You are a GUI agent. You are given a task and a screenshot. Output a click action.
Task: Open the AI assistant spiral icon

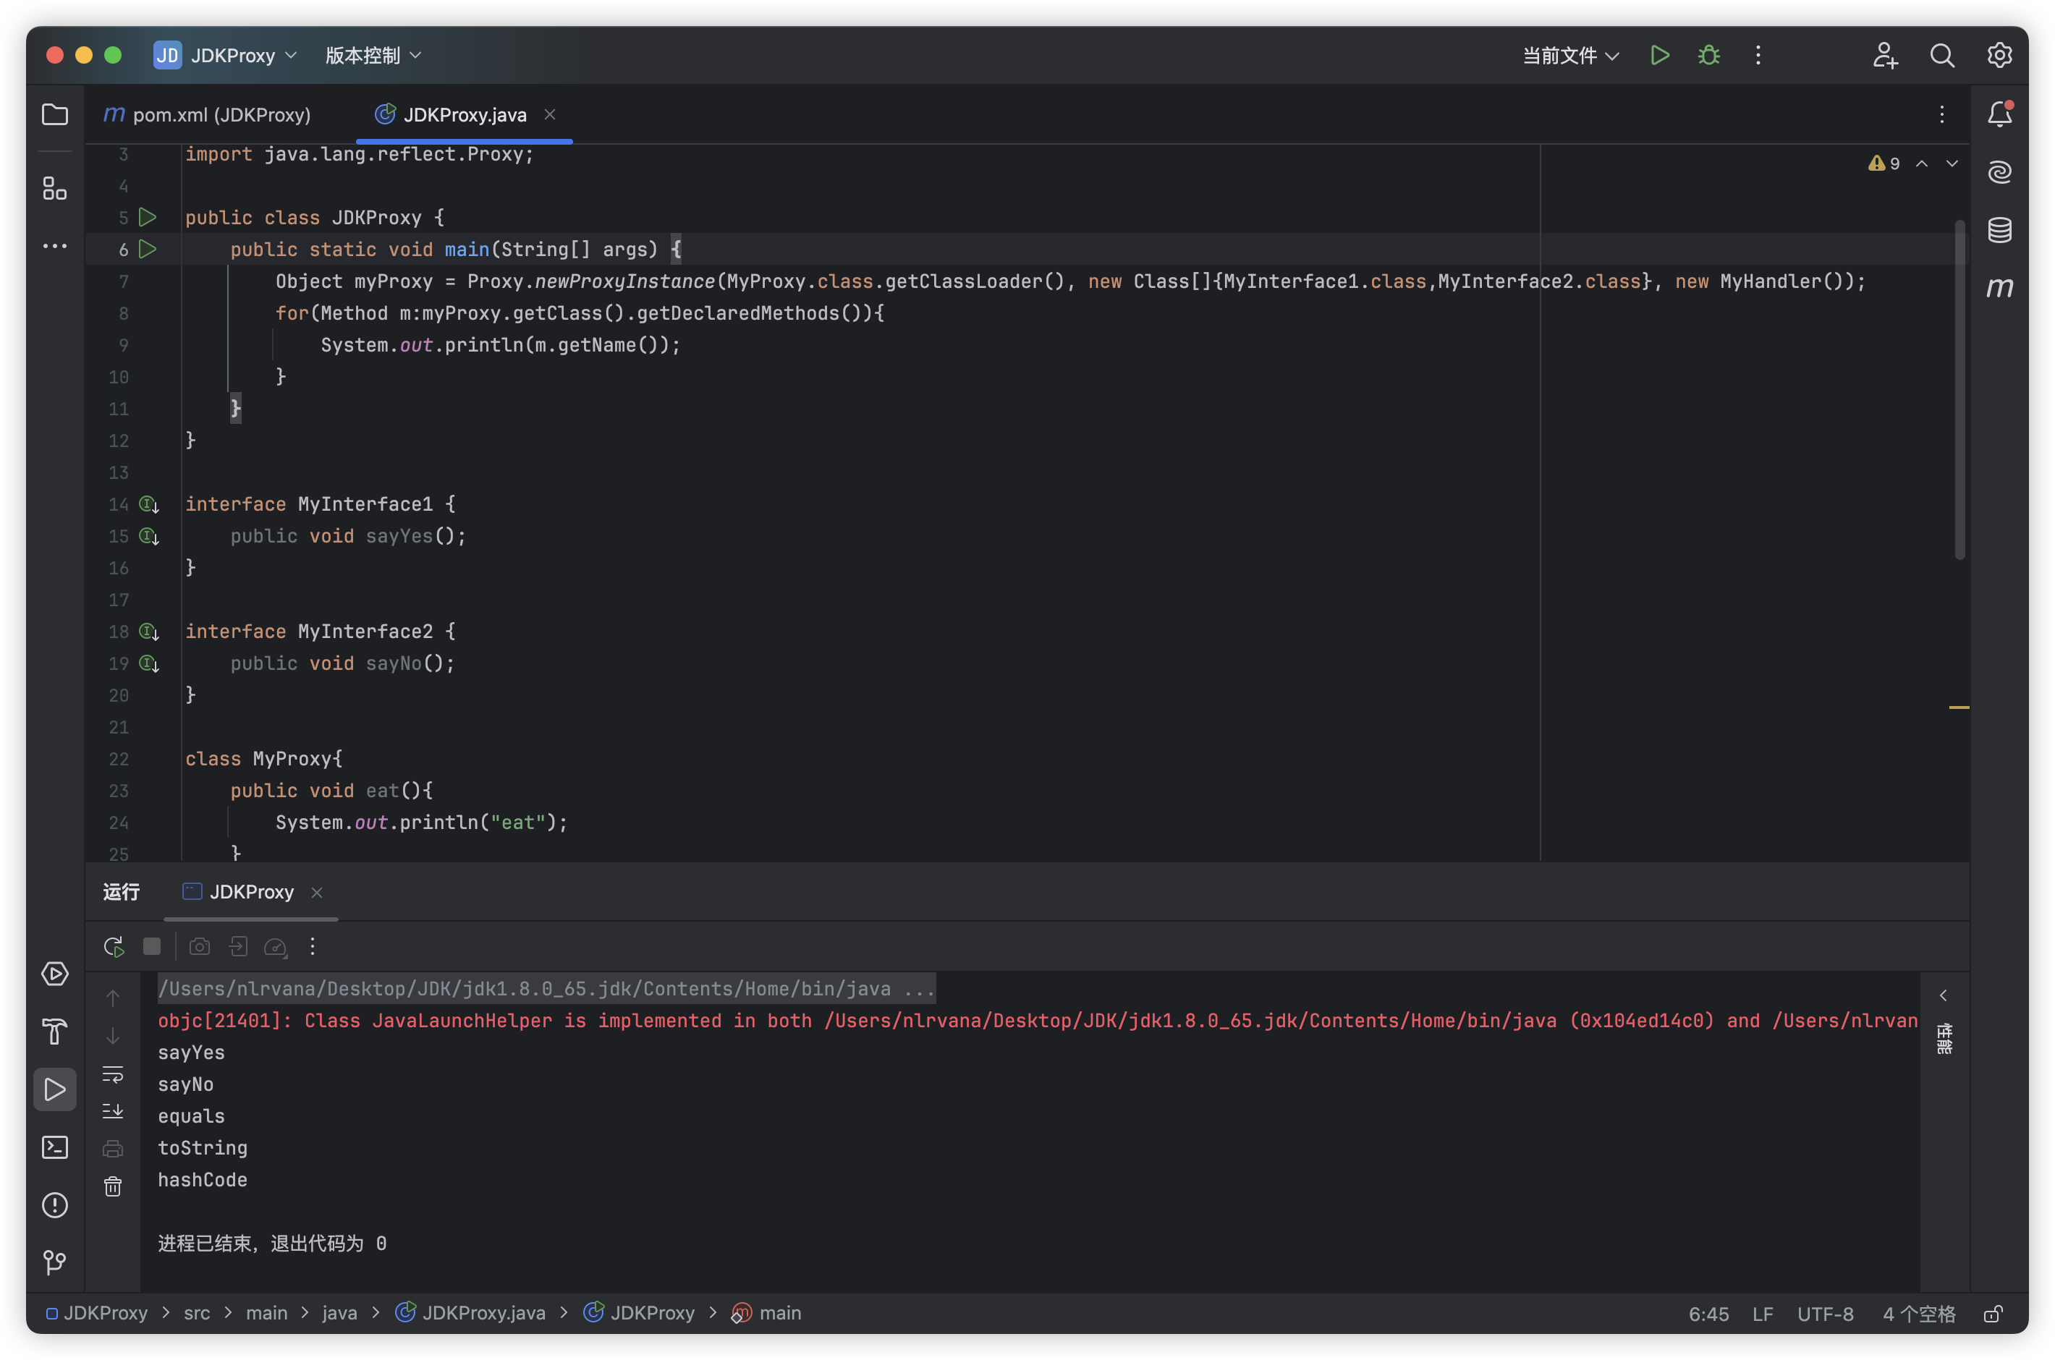1999,171
